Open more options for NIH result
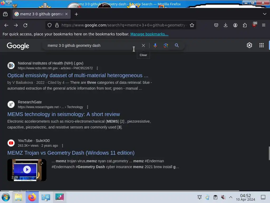This screenshot has height=203, width=270. tap(97, 68)
